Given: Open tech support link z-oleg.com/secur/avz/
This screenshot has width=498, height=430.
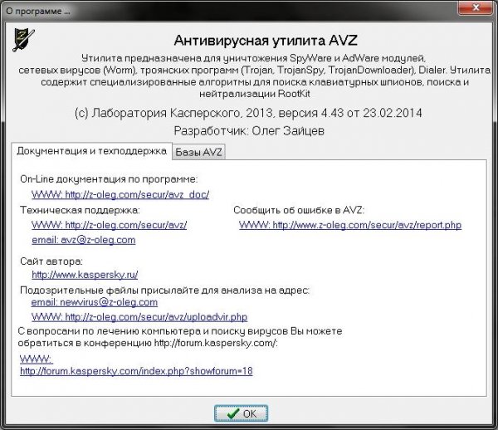Looking at the screenshot, I should pos(109,225).
